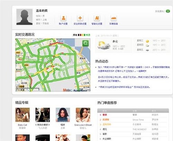Open the Give Love A Break album
The image size is (173, 141).
coord(83,115)
